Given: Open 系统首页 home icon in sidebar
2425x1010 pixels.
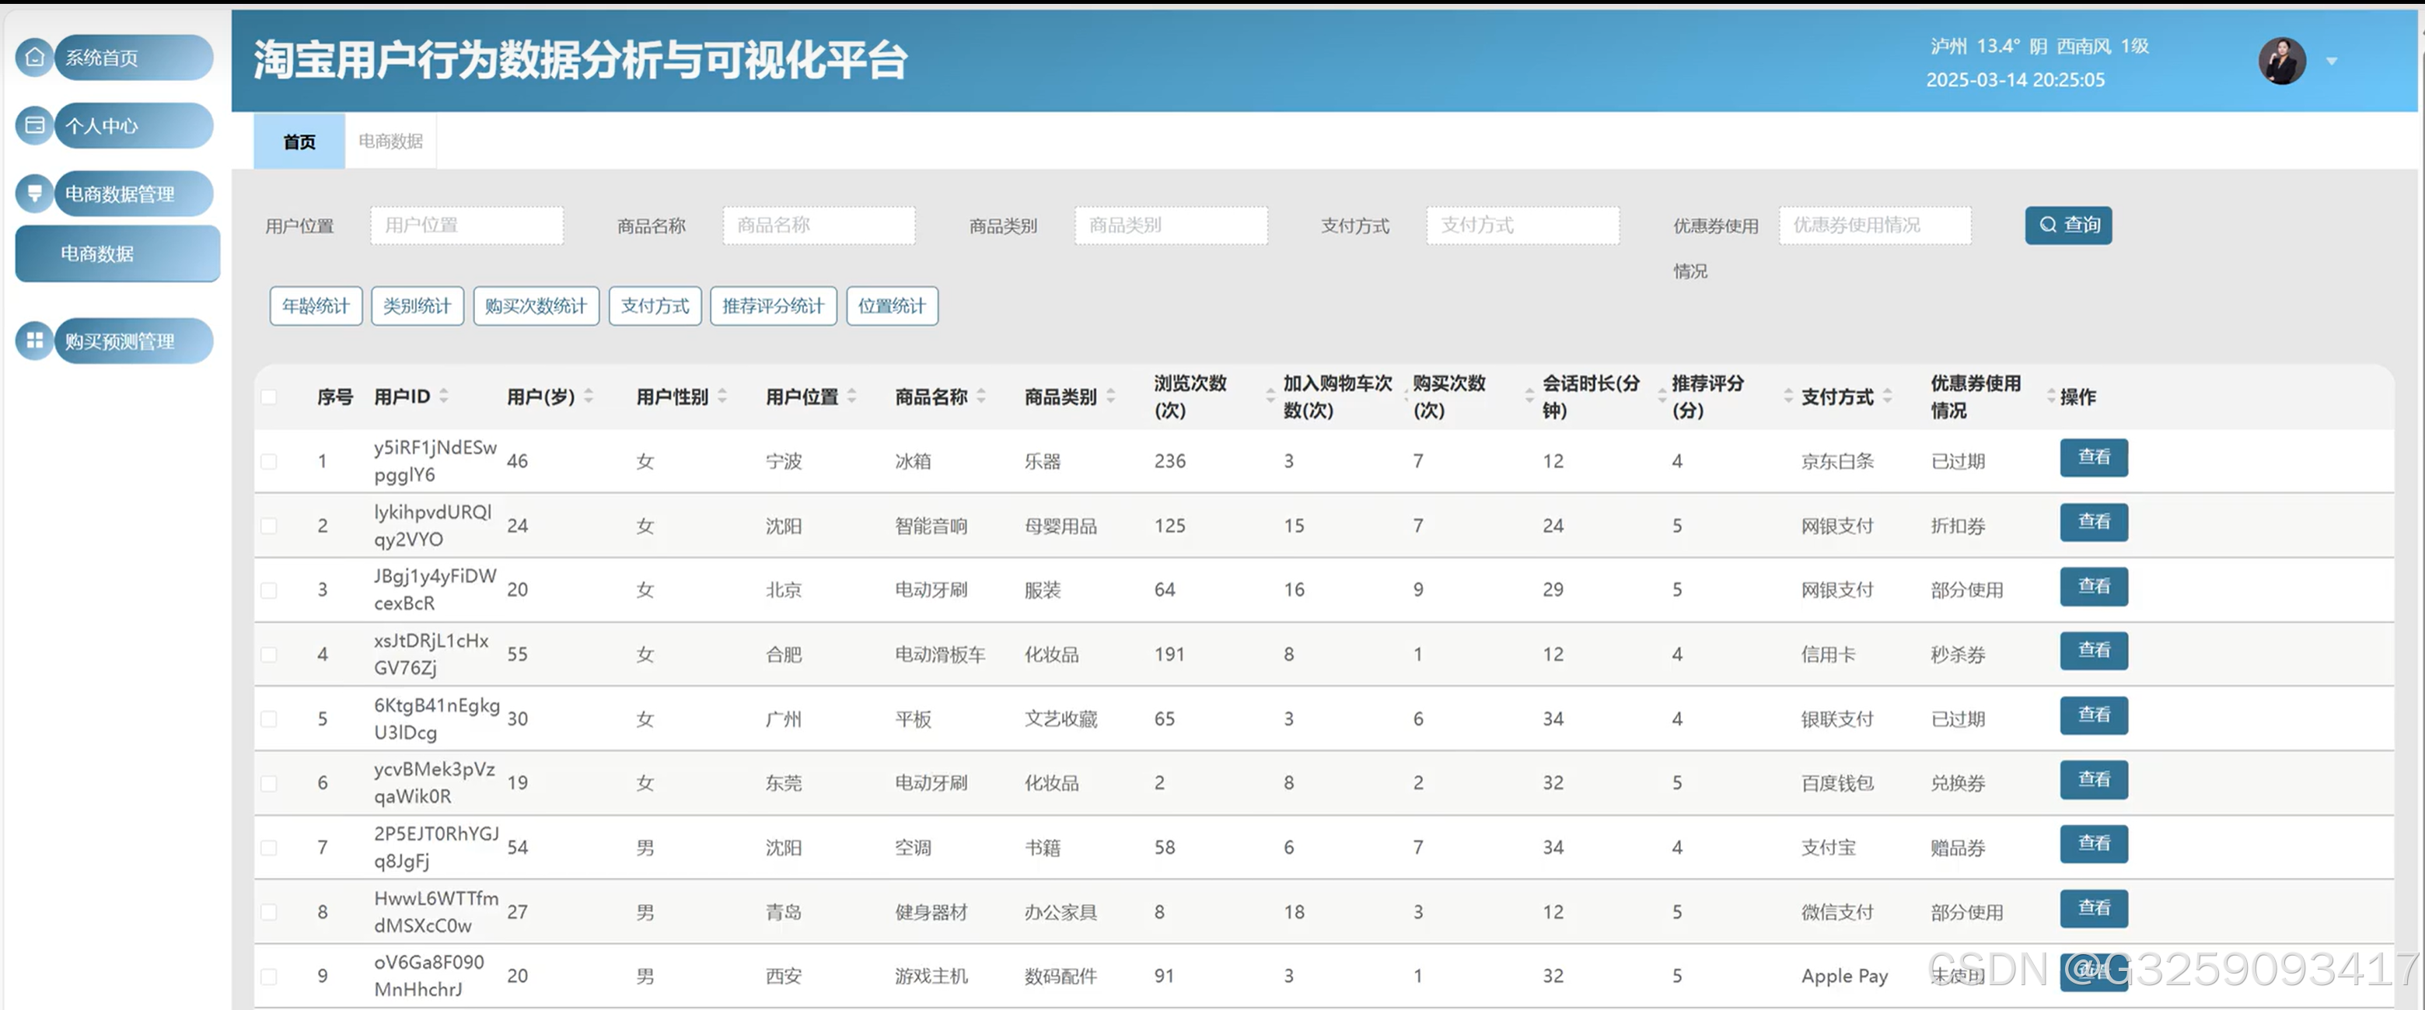Looking at the screenshot, I should pyautogui.click(x=35, y=58).
